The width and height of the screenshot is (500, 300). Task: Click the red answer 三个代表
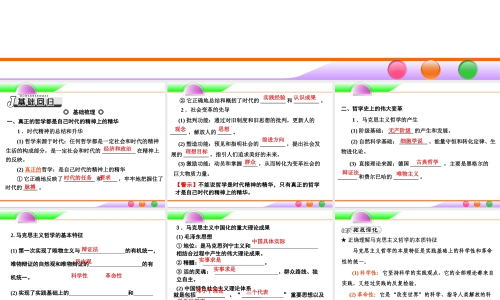(x=257, y=292)
